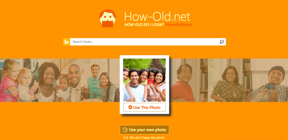This screenshot has width=288, height=140.
Task: Click the How-Old.net title text
Action: 157,17
